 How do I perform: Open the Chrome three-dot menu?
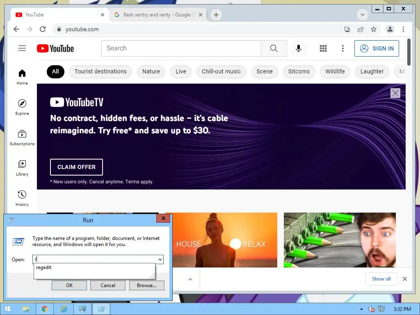point(403,29)
